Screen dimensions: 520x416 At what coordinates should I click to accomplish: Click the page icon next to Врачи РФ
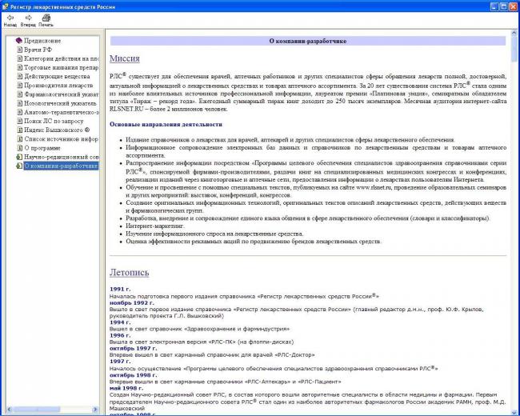(19, 50)
